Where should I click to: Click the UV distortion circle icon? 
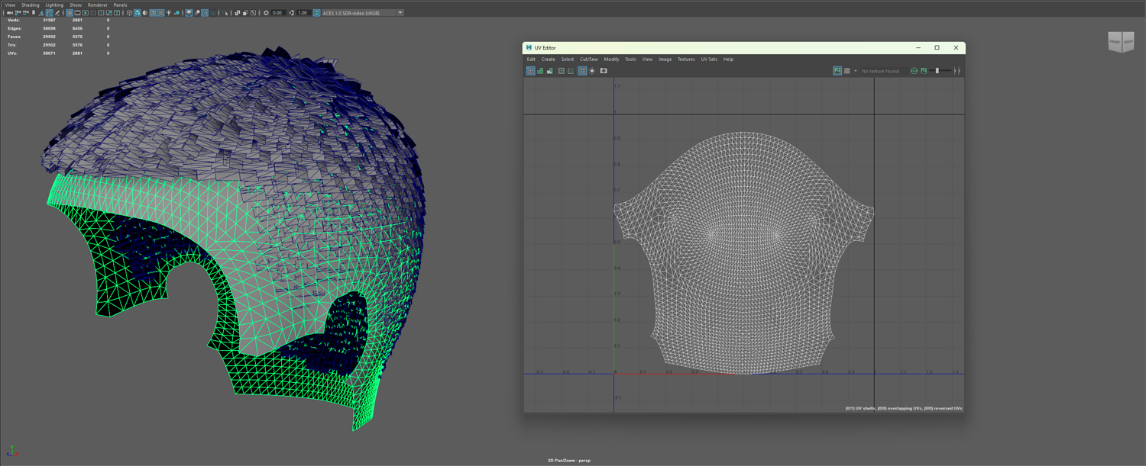click(592, 71)
